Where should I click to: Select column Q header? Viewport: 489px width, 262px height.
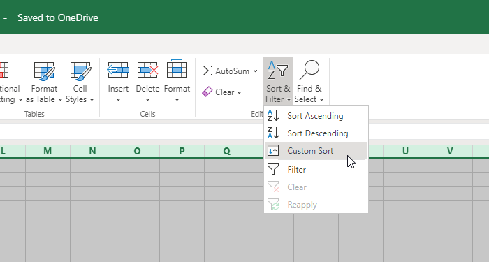point(227,151)
